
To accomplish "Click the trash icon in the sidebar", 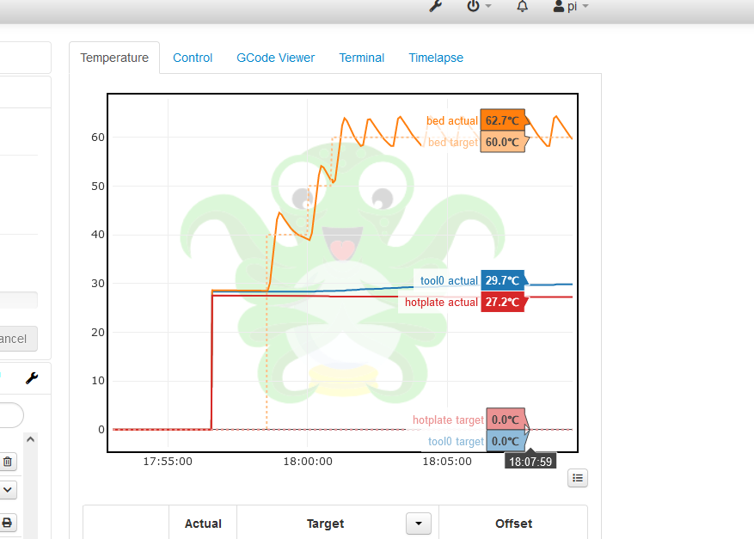I will pyautogui.click(x=8, y=462).
